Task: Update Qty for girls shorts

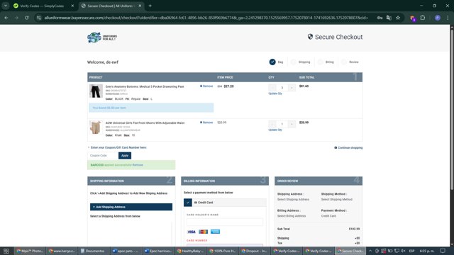Action: click(x=275, y=130)
